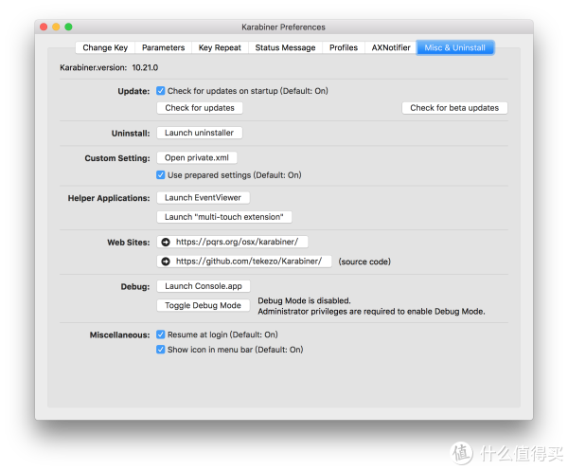The image size is (568, 470).
Task: Disable Use prepared settings checkbox
Action: (x=161, y=175)
